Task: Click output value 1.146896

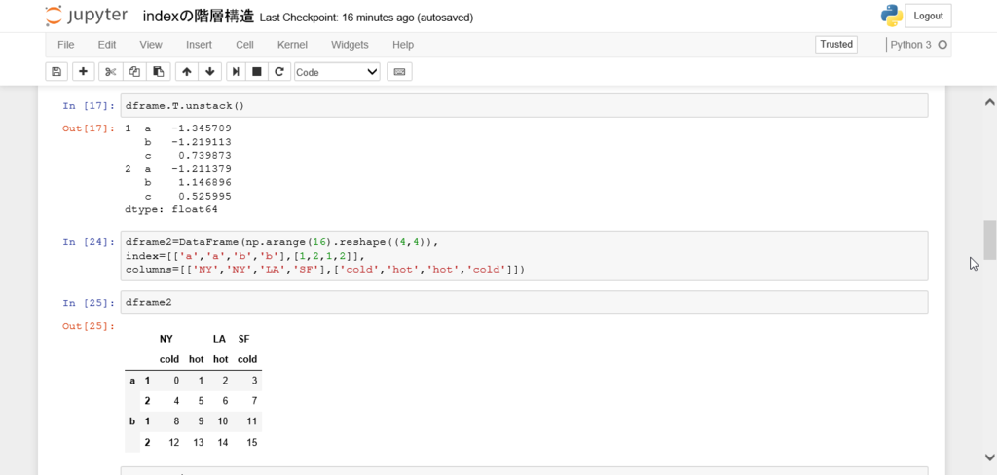Action: 204,182
